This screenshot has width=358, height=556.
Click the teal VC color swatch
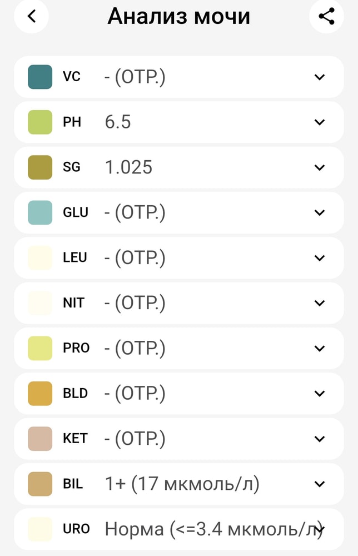click(40, 77)
